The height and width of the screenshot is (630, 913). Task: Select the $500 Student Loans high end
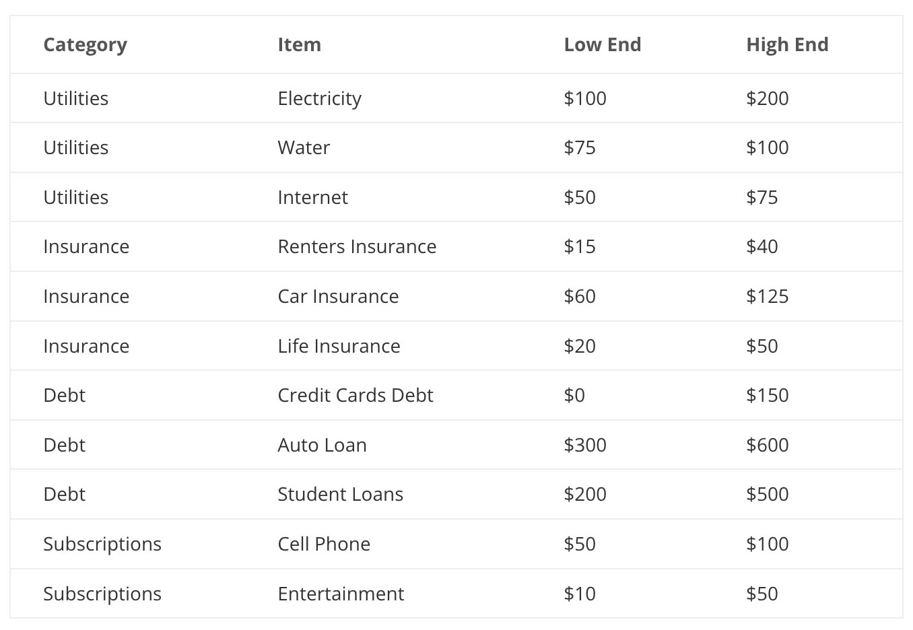click(x=767, y=494)
